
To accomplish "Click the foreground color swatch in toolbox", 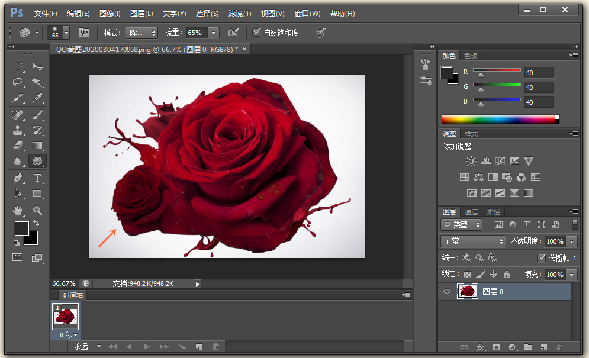I will (x=21, y=228).
